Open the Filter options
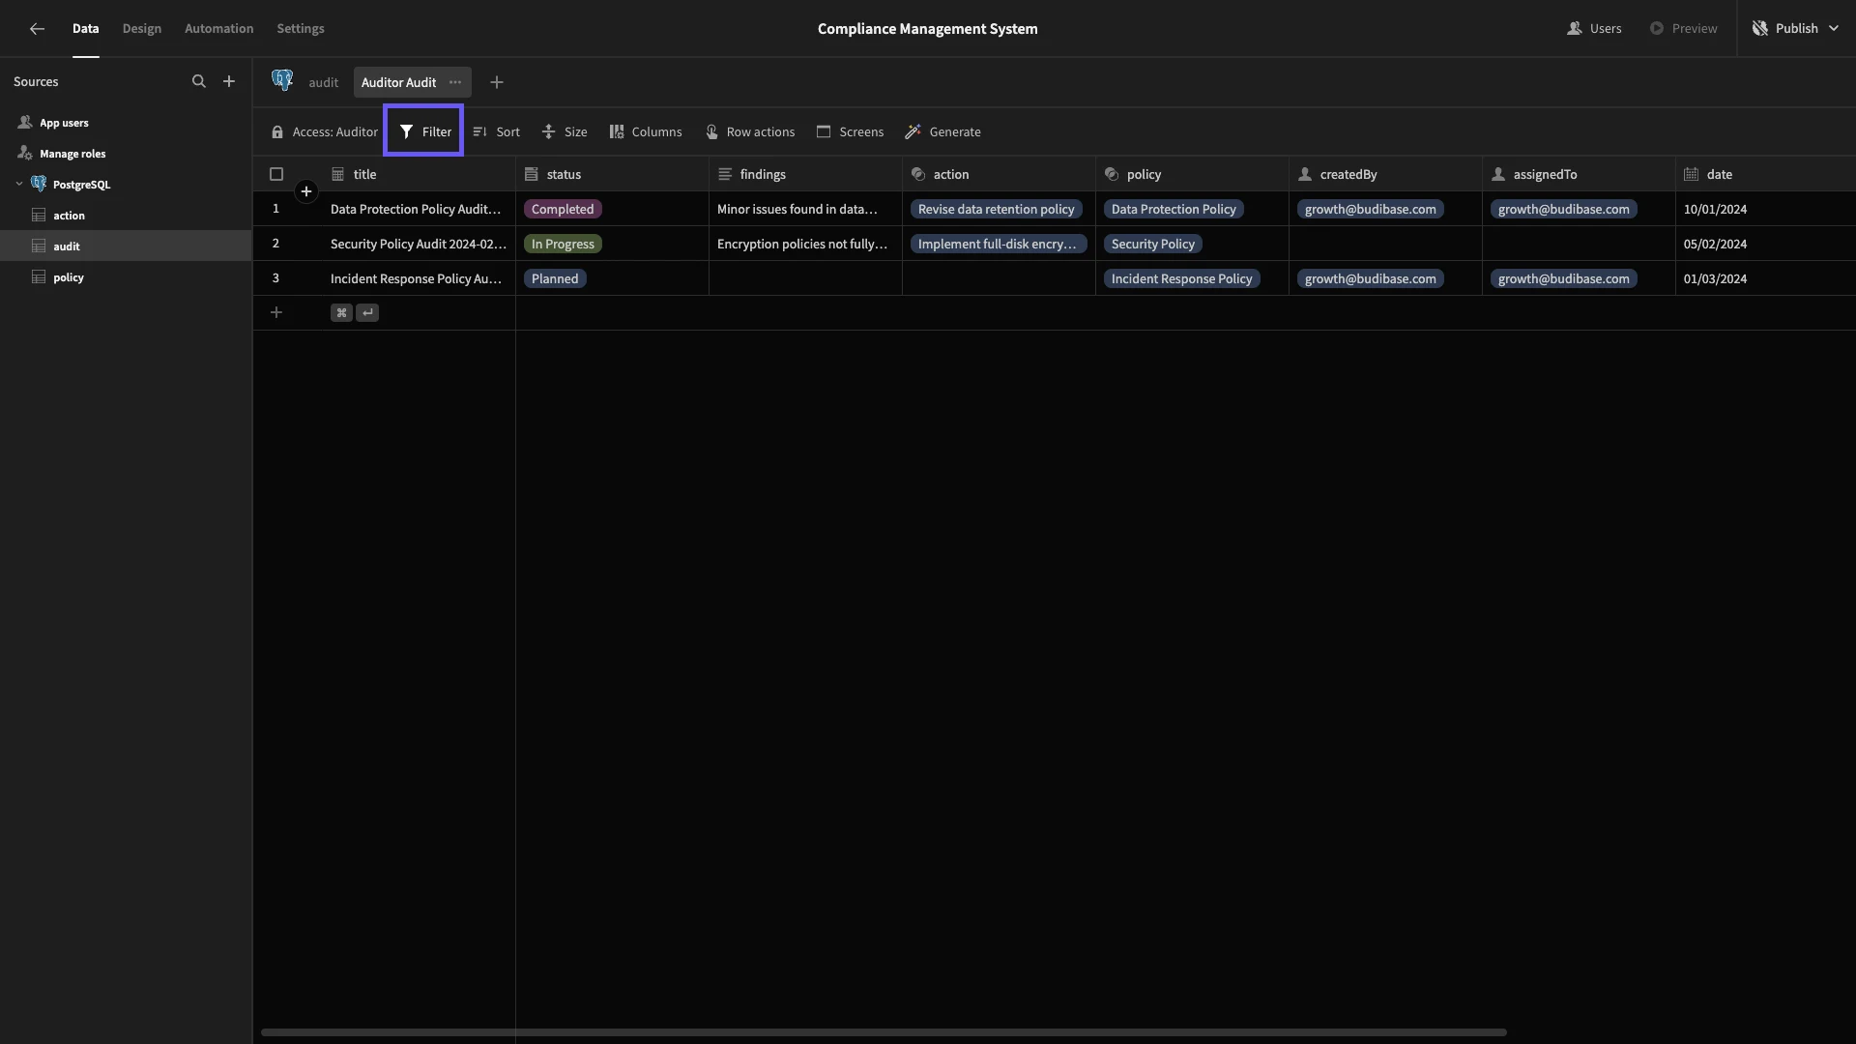Image resolution: width=1856 pixels, height=1044 pixels. click(425, 132)
